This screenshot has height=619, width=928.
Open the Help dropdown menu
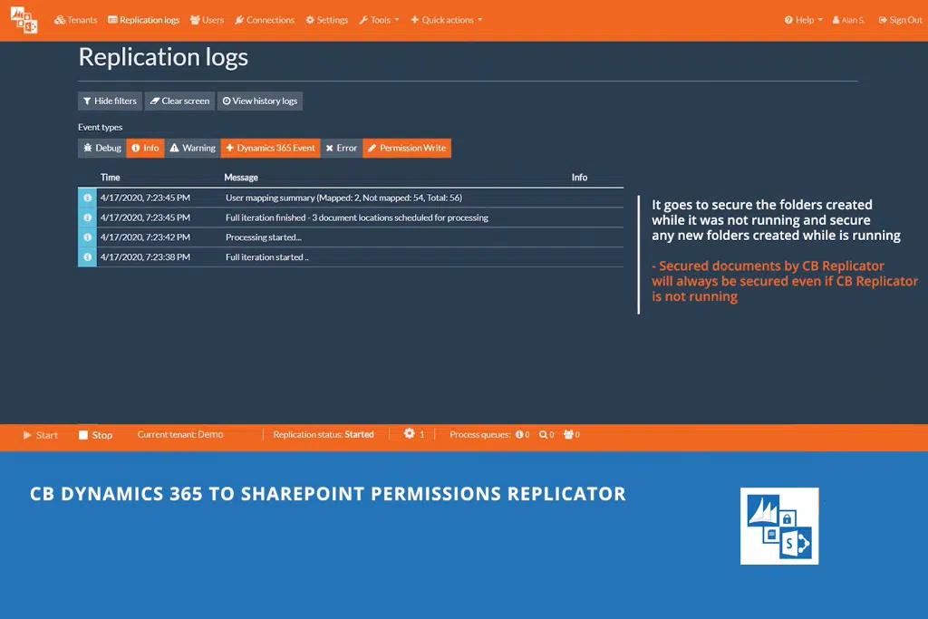tap(804, 20)
